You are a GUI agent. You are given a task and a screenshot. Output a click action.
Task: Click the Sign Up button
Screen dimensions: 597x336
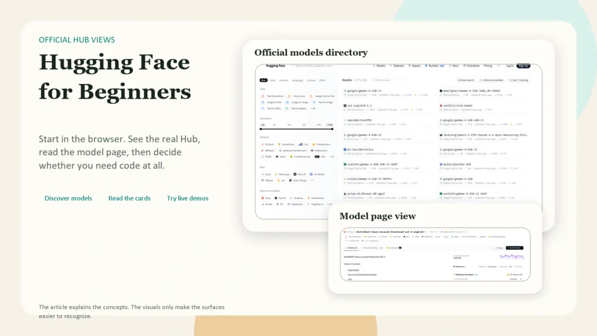[523, 66]
